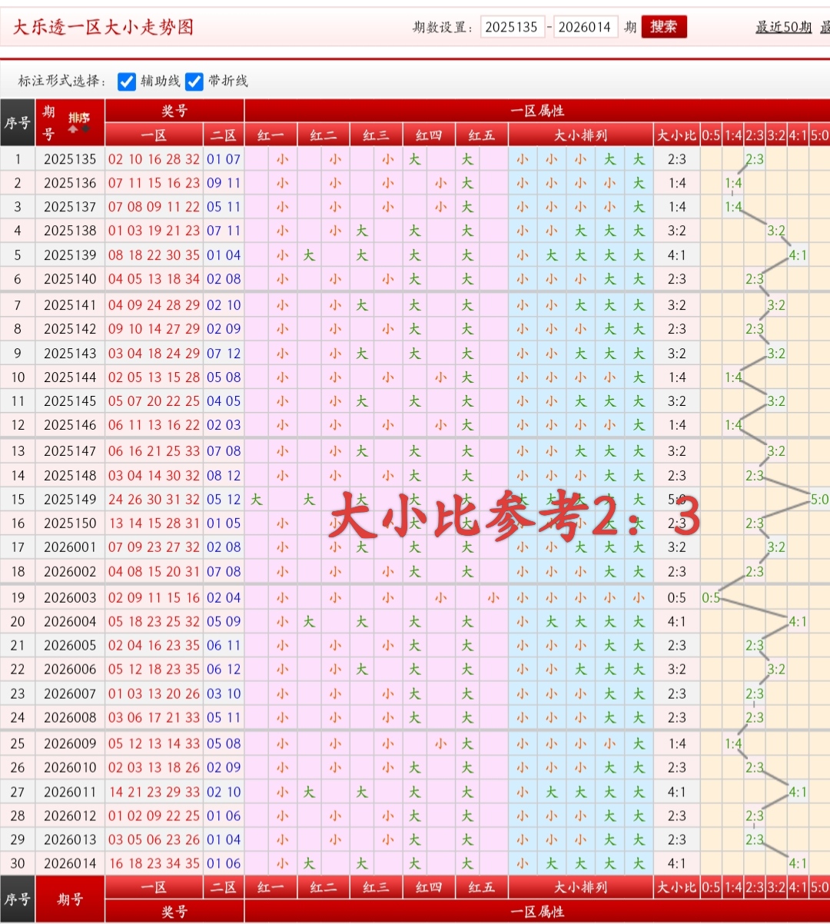Viewport: 830px width, 924px height.
Task: Toggle the 辅助线 checkbox off
Action: (127, 81)
